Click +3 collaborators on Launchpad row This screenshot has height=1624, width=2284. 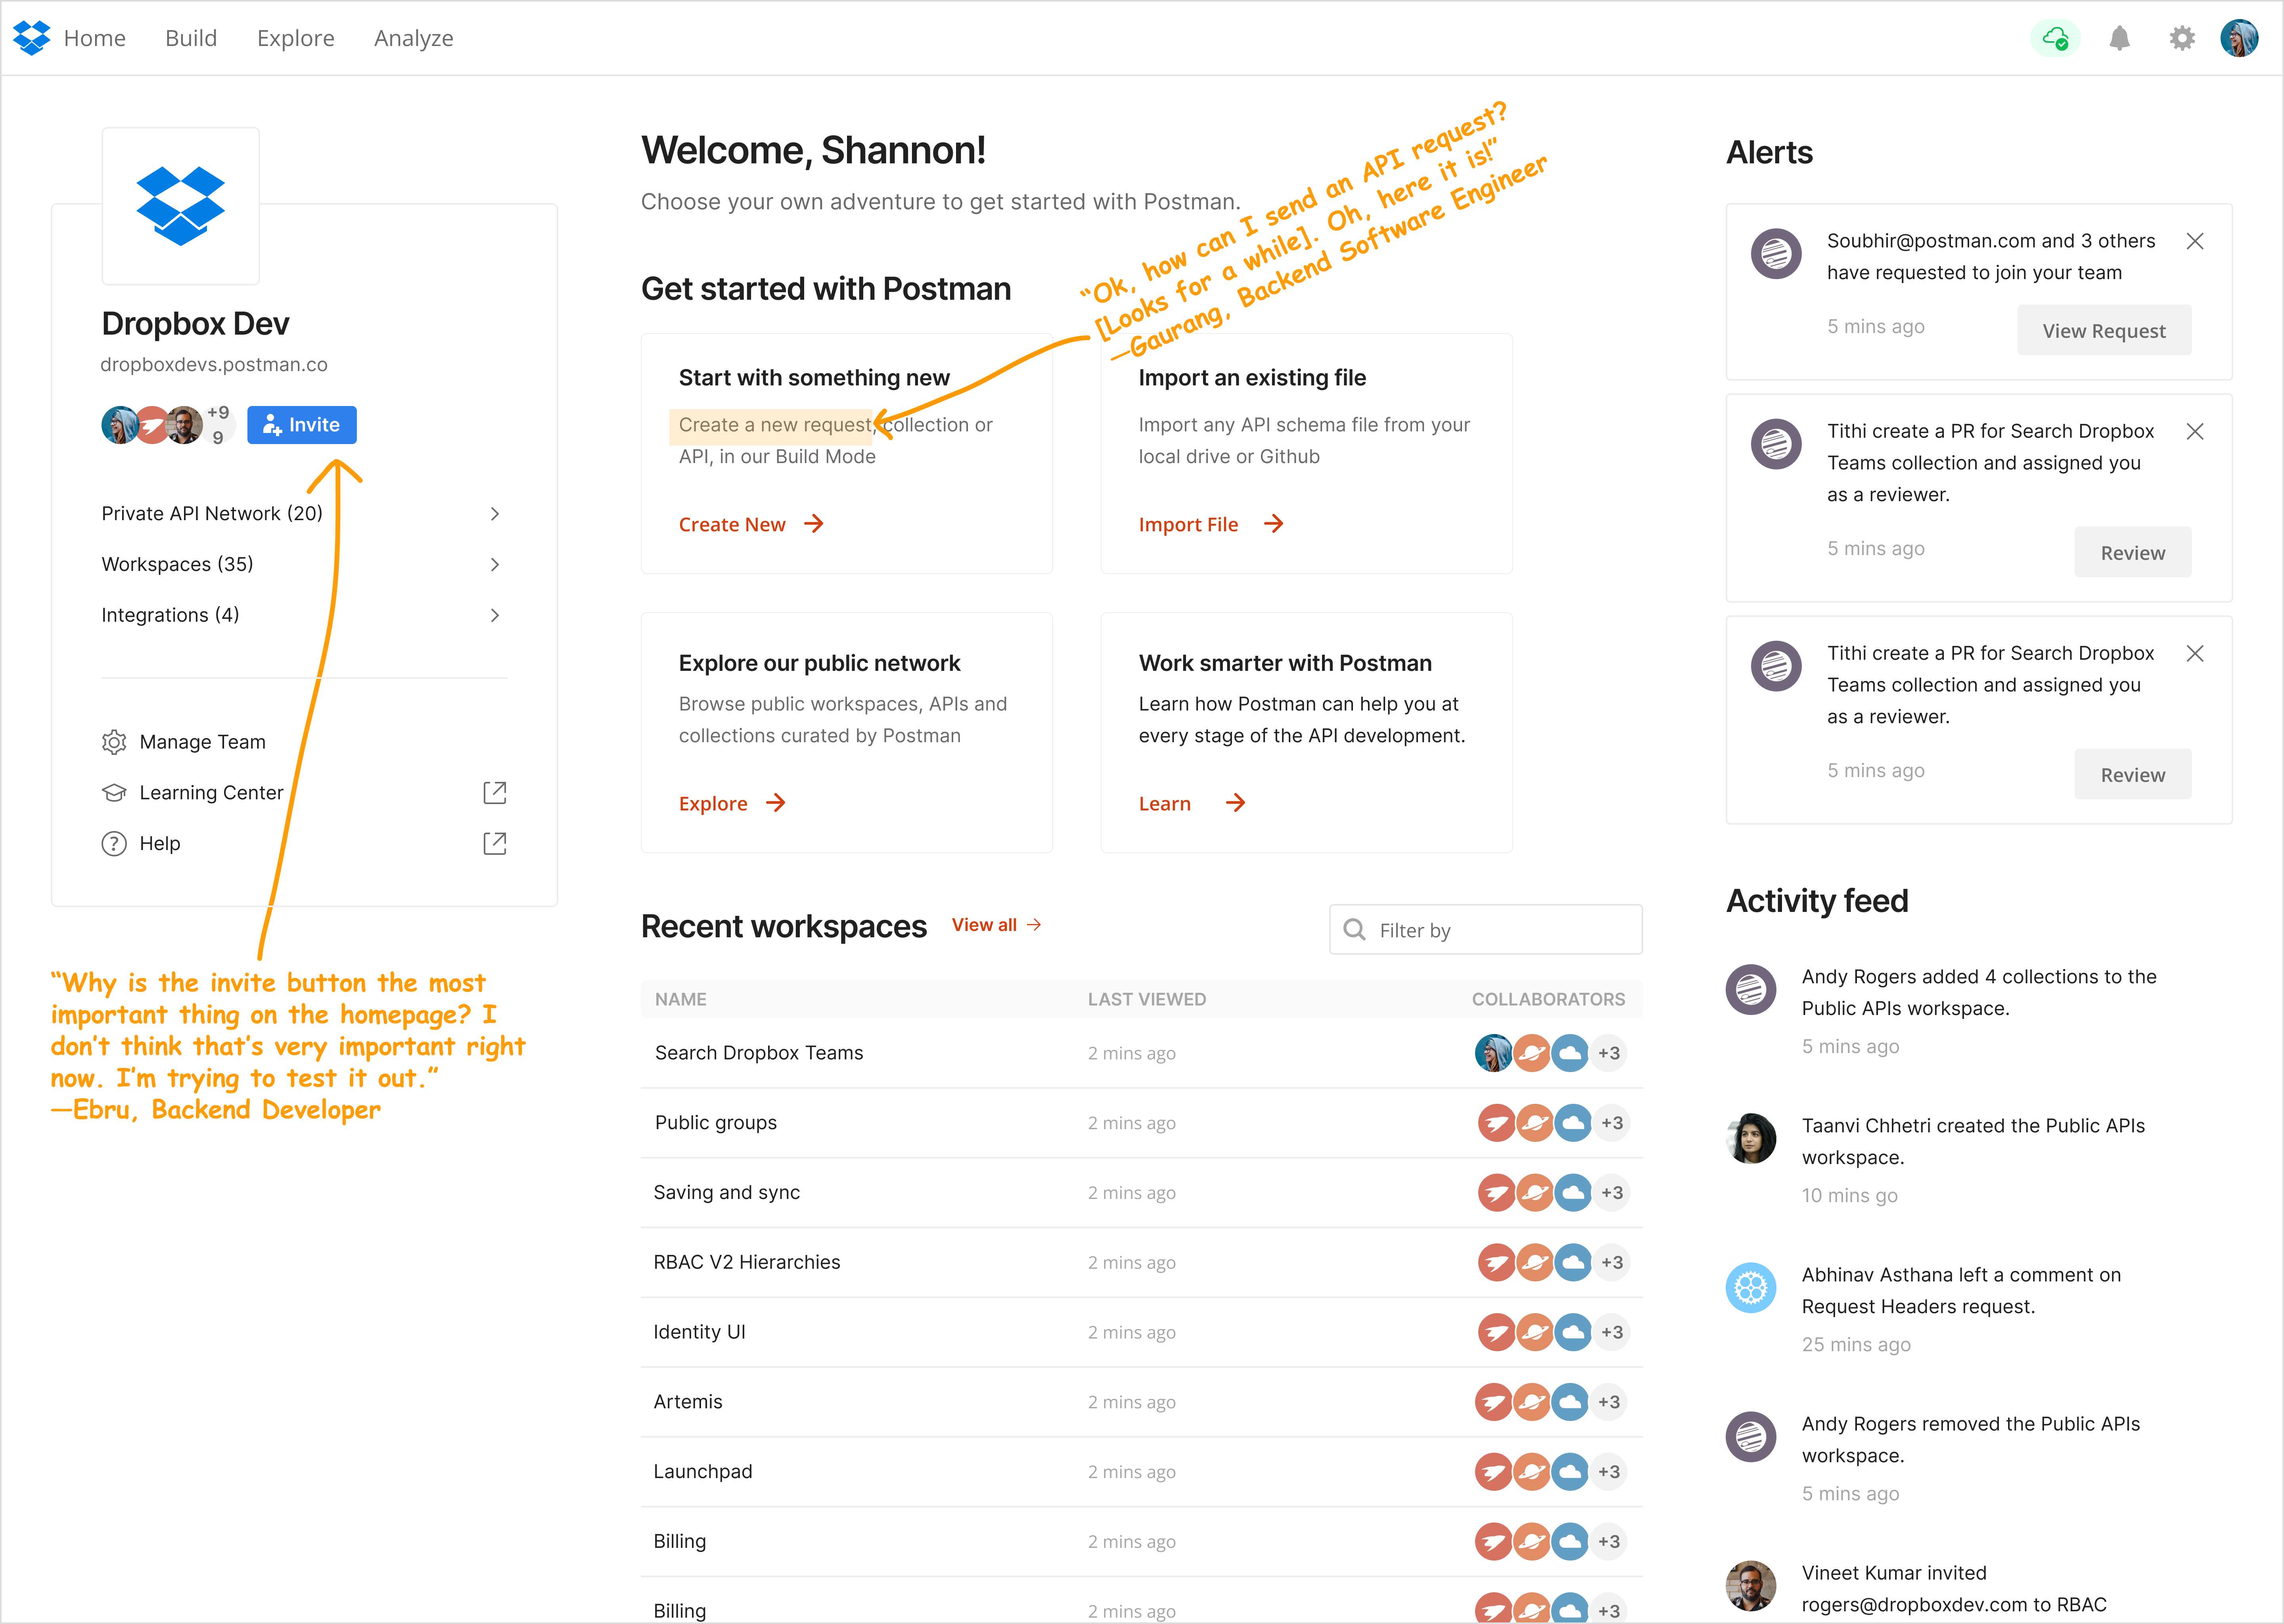click(1609, 1472)
